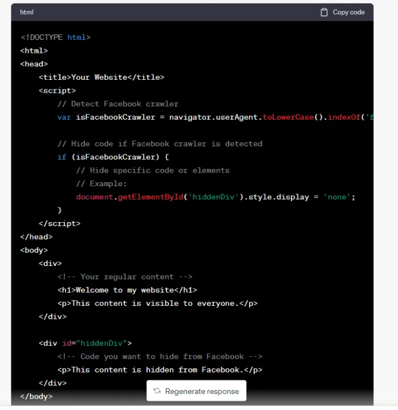
Task: Click the <!DOCTYPE html> line
Action: (x=55, y=38)
